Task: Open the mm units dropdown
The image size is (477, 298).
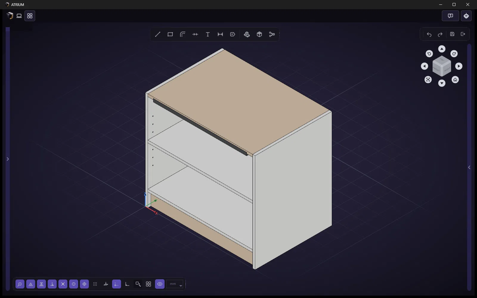Action: (175, 284)
